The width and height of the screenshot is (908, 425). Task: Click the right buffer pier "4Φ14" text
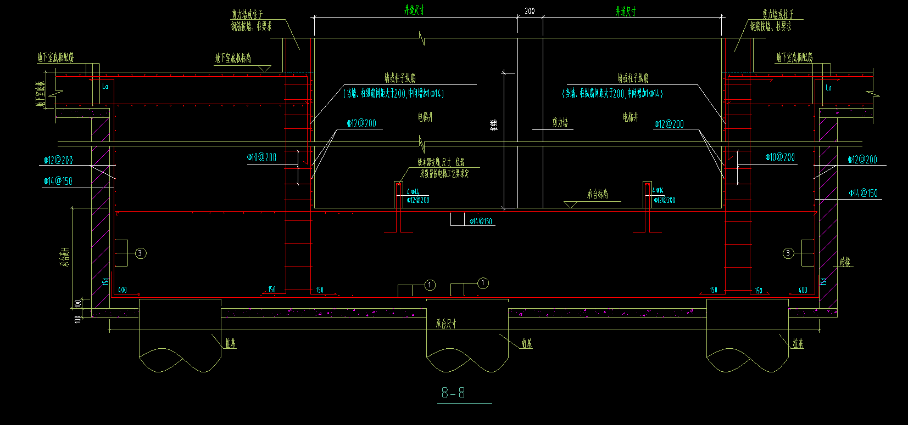pyautogui.click(x=658, y=191)
